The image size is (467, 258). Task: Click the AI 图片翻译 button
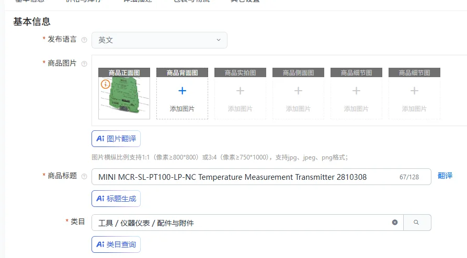coord(116,139)
